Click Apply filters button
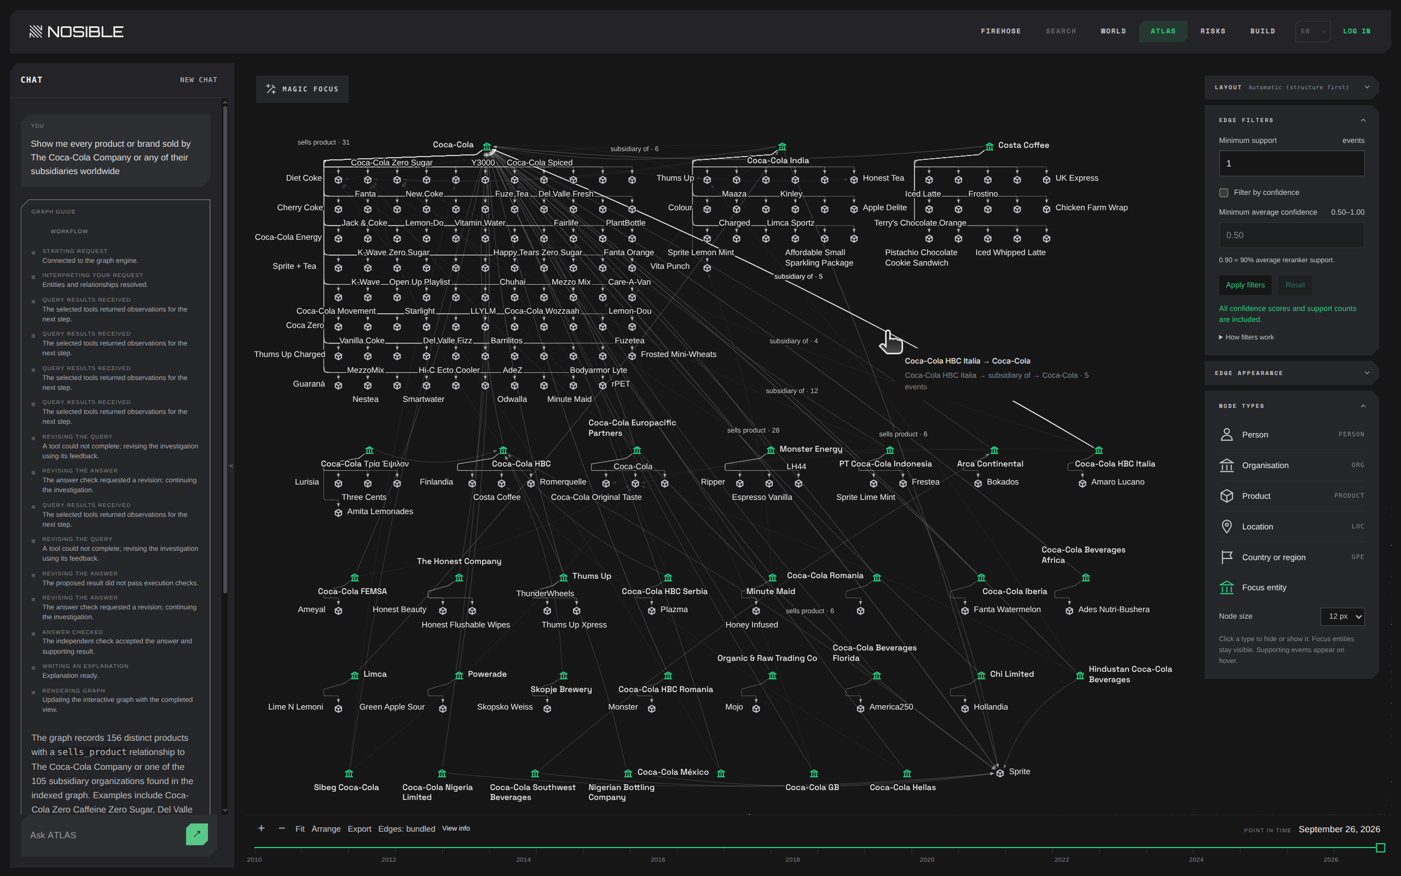The image size is (1401, 876). pyautogui.click(x=1245, y=285)
